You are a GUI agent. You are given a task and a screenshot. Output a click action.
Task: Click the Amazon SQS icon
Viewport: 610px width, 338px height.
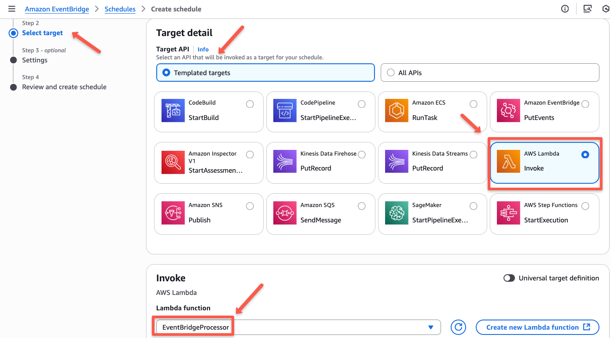click(x=285, y=213)
